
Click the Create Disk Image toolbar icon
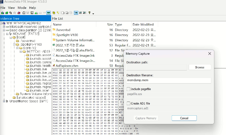tap(24, 13)
